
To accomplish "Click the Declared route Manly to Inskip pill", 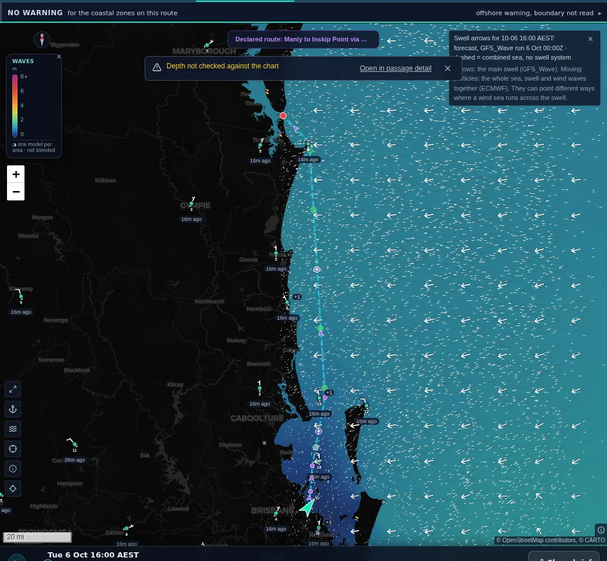I will click(303, 39).
